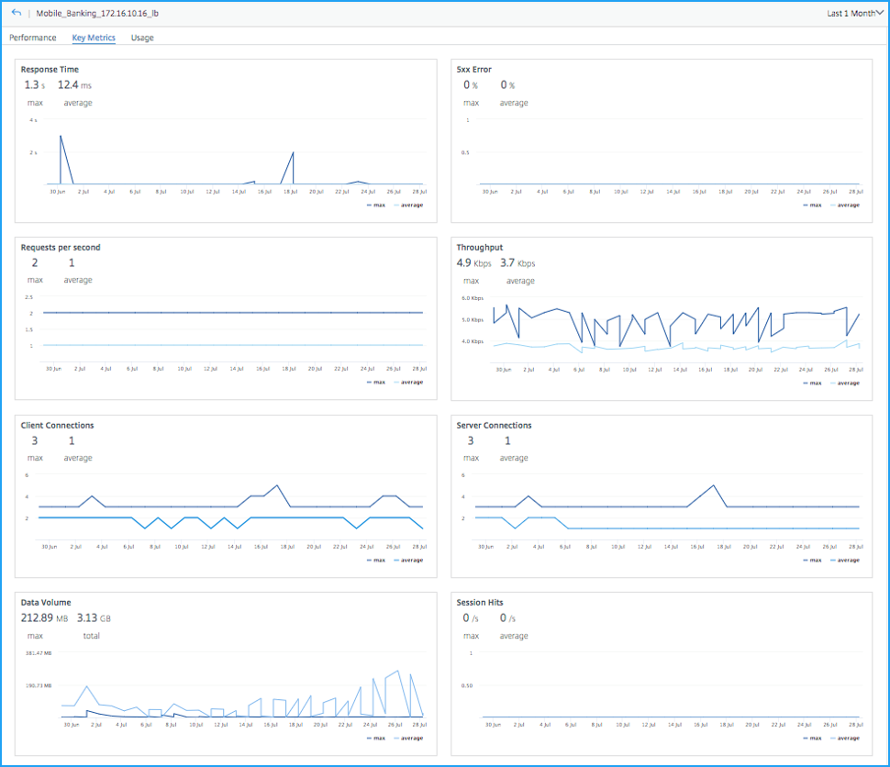Screen dimensions: 890x767
Task: Click the Response Time chart title
Action: (50, 69)
